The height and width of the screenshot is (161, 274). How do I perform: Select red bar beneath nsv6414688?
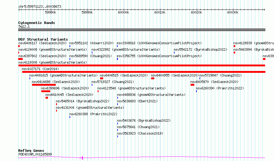(x=44, y=85)
